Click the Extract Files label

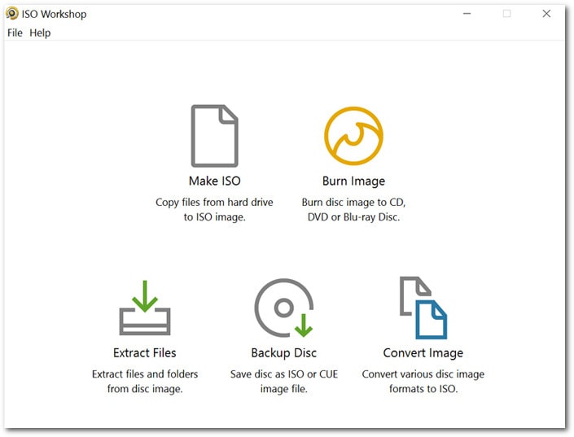click(145, 353)
